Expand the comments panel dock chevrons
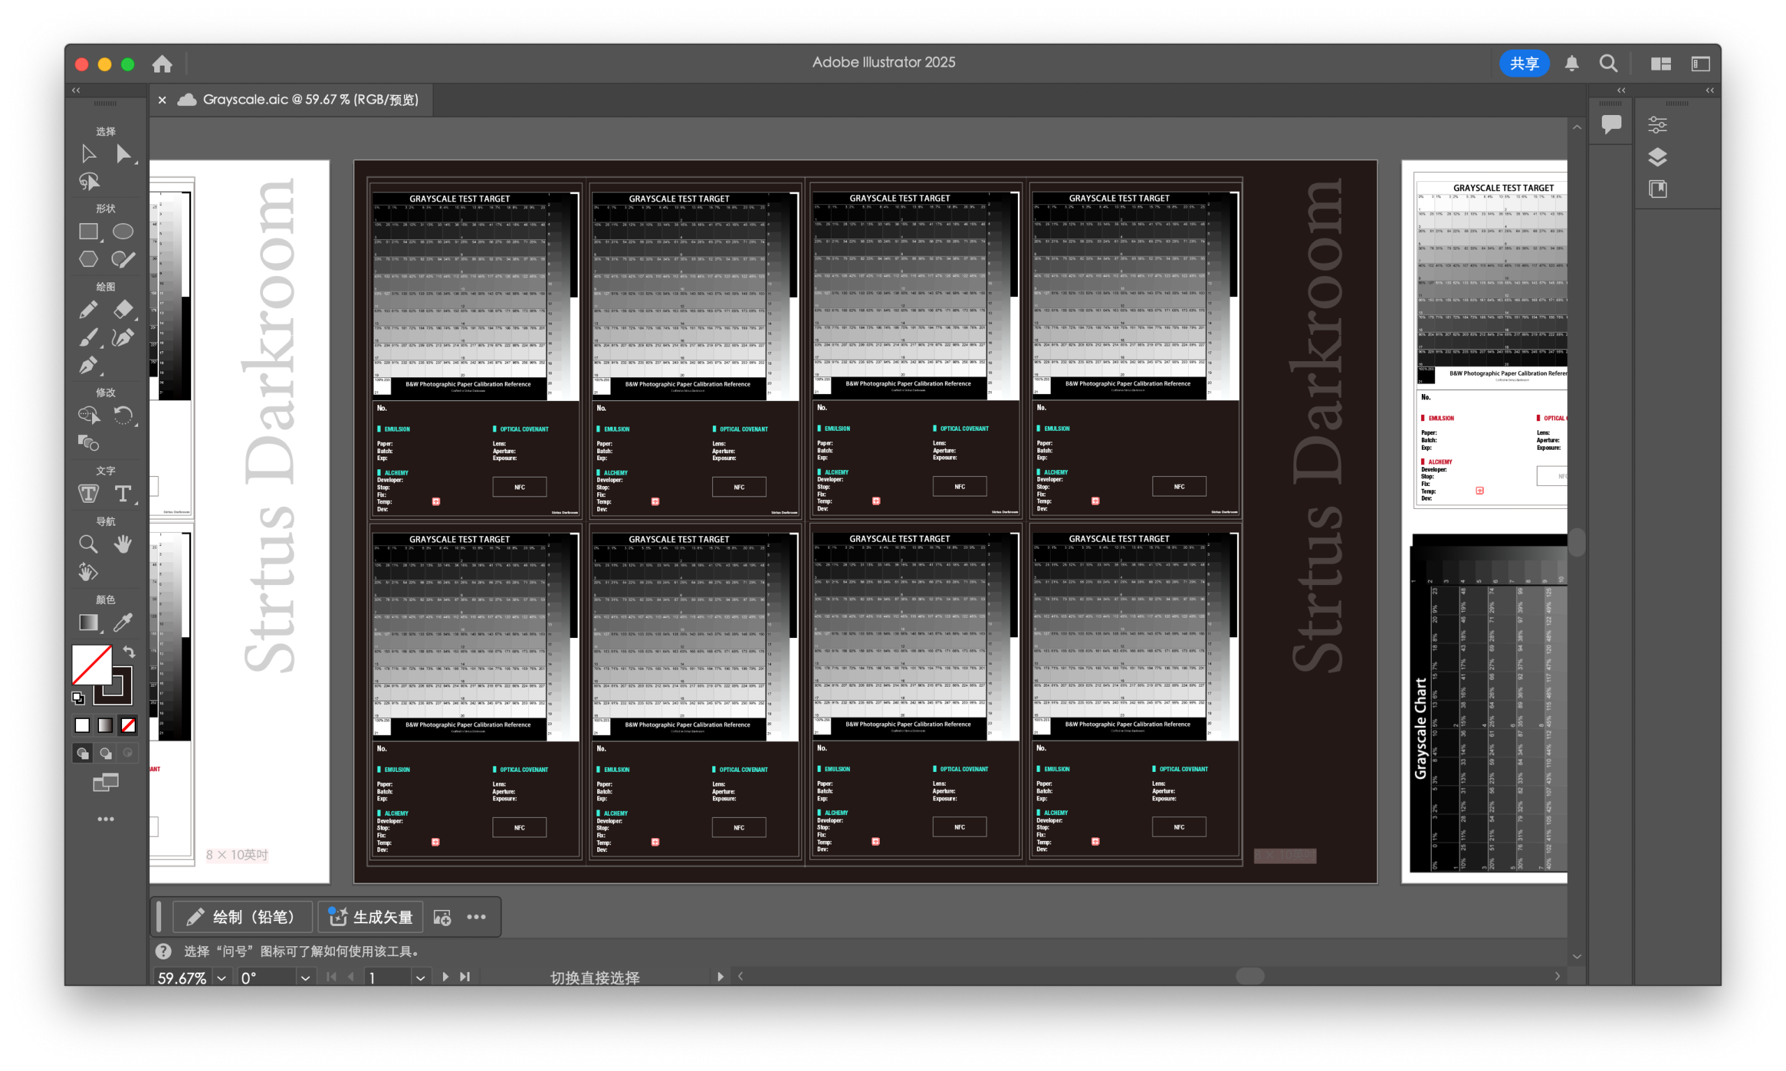 tap(1621, 90)
